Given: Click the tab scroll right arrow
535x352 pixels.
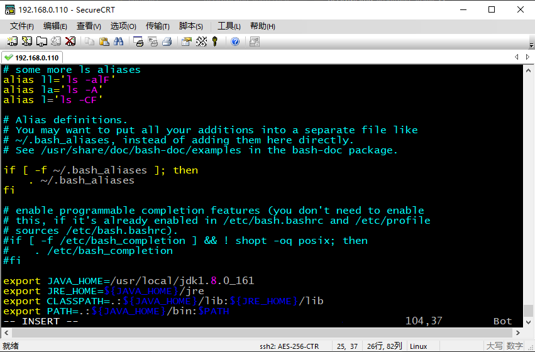Looking at the screenshot, I should pyautogui.click(x=527, y=57).
